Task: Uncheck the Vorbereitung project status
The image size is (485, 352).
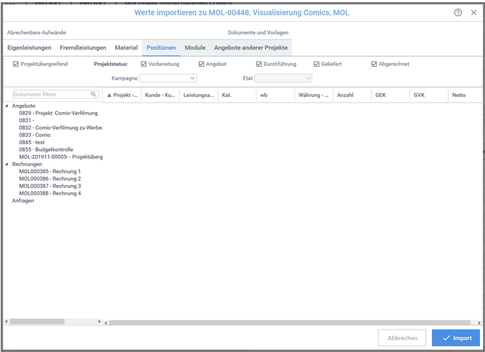Action: [x=143, y=64]
